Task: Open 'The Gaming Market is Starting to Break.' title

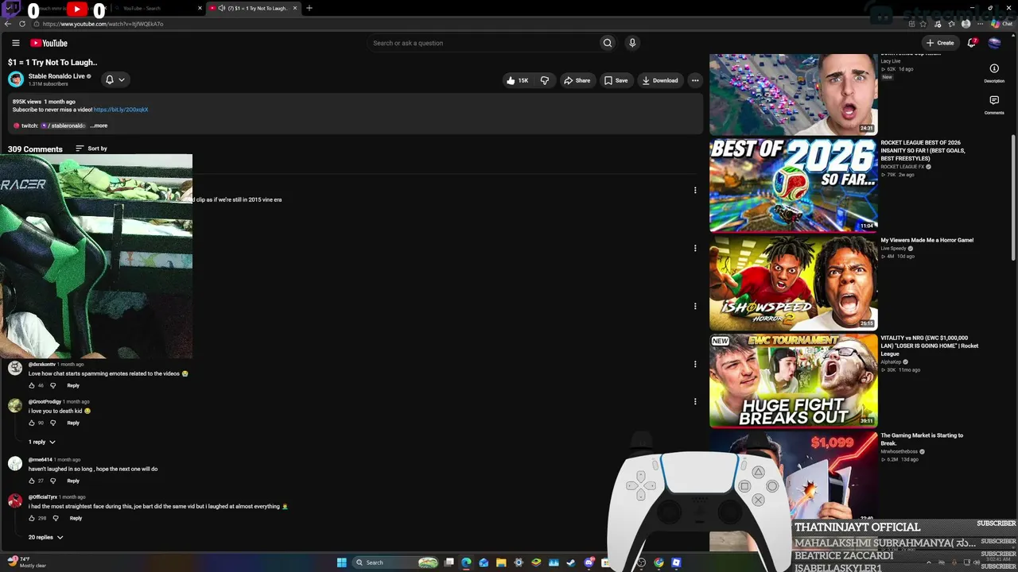Action: pyautogui.click(x=922, y=439)
